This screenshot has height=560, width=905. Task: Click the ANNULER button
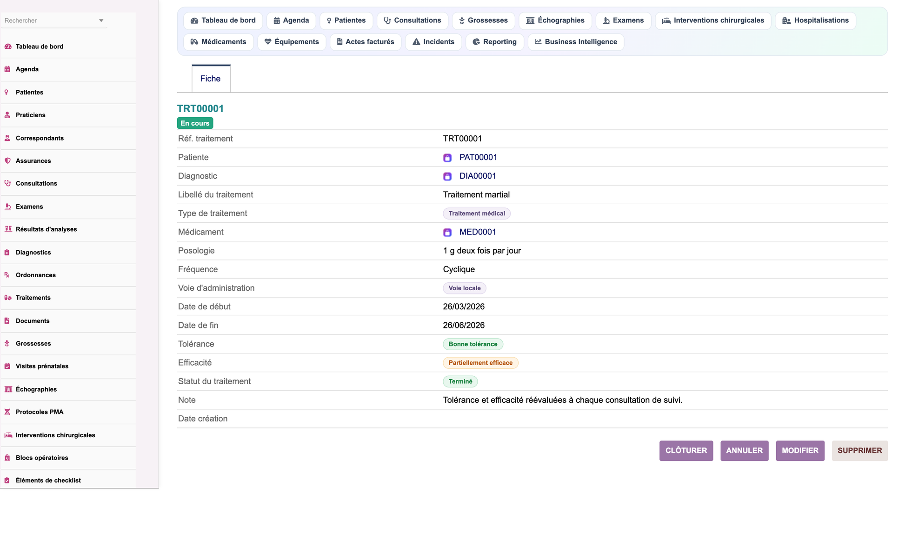tap(745, 451)
